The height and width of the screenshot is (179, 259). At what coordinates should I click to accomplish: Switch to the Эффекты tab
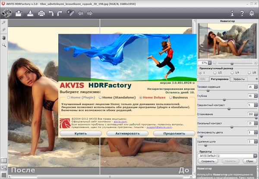tap(239, 79)
